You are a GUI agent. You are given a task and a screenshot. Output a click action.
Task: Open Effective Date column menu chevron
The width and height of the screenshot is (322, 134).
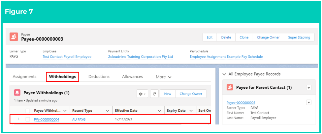159,111
